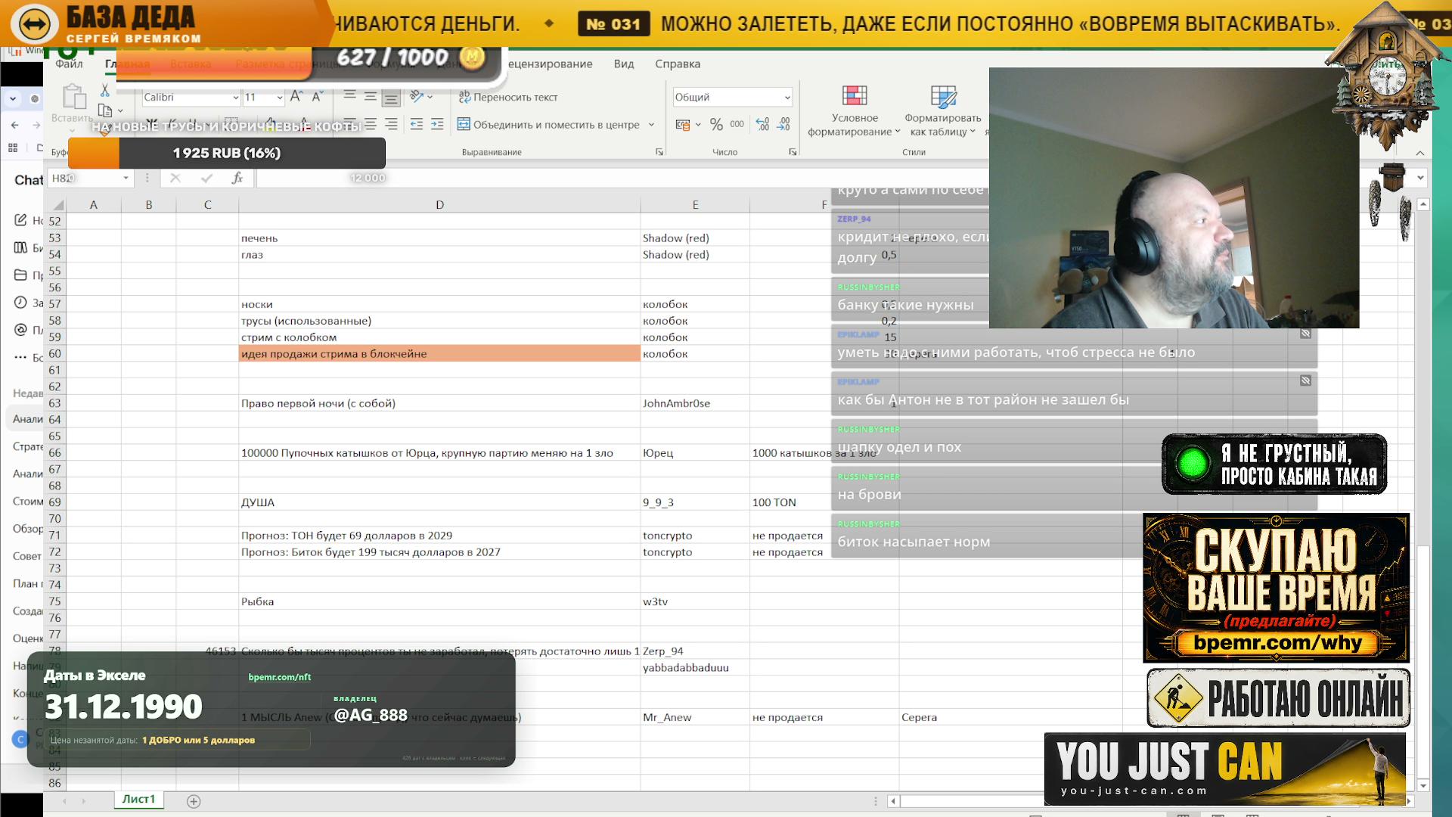This screenshot has width=1452, height=817.
Task: Increase font size with the large A icon
Action: (x=296, y=97)
